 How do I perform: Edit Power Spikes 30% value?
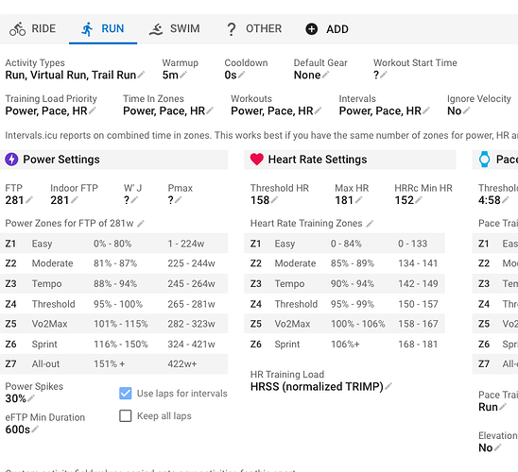click(20, 398)
